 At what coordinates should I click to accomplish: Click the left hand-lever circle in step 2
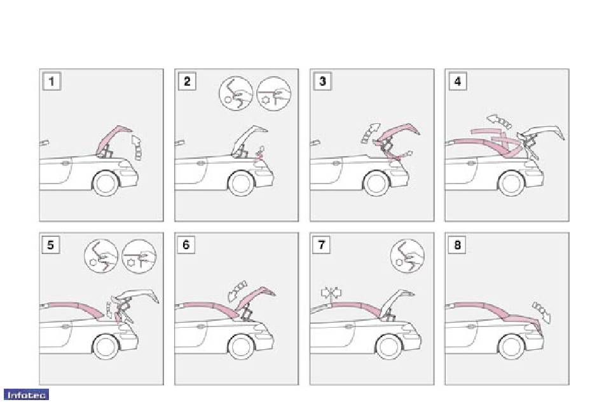click(x=236, y=93)
